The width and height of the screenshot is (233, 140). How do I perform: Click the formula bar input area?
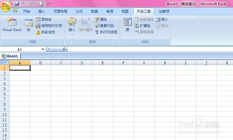(150, 49)
